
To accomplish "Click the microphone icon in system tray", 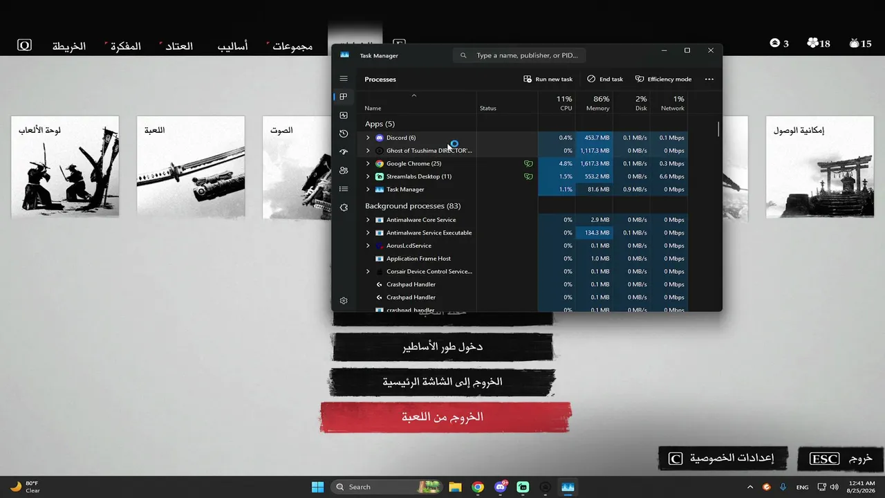I will (x=783, y=487).
